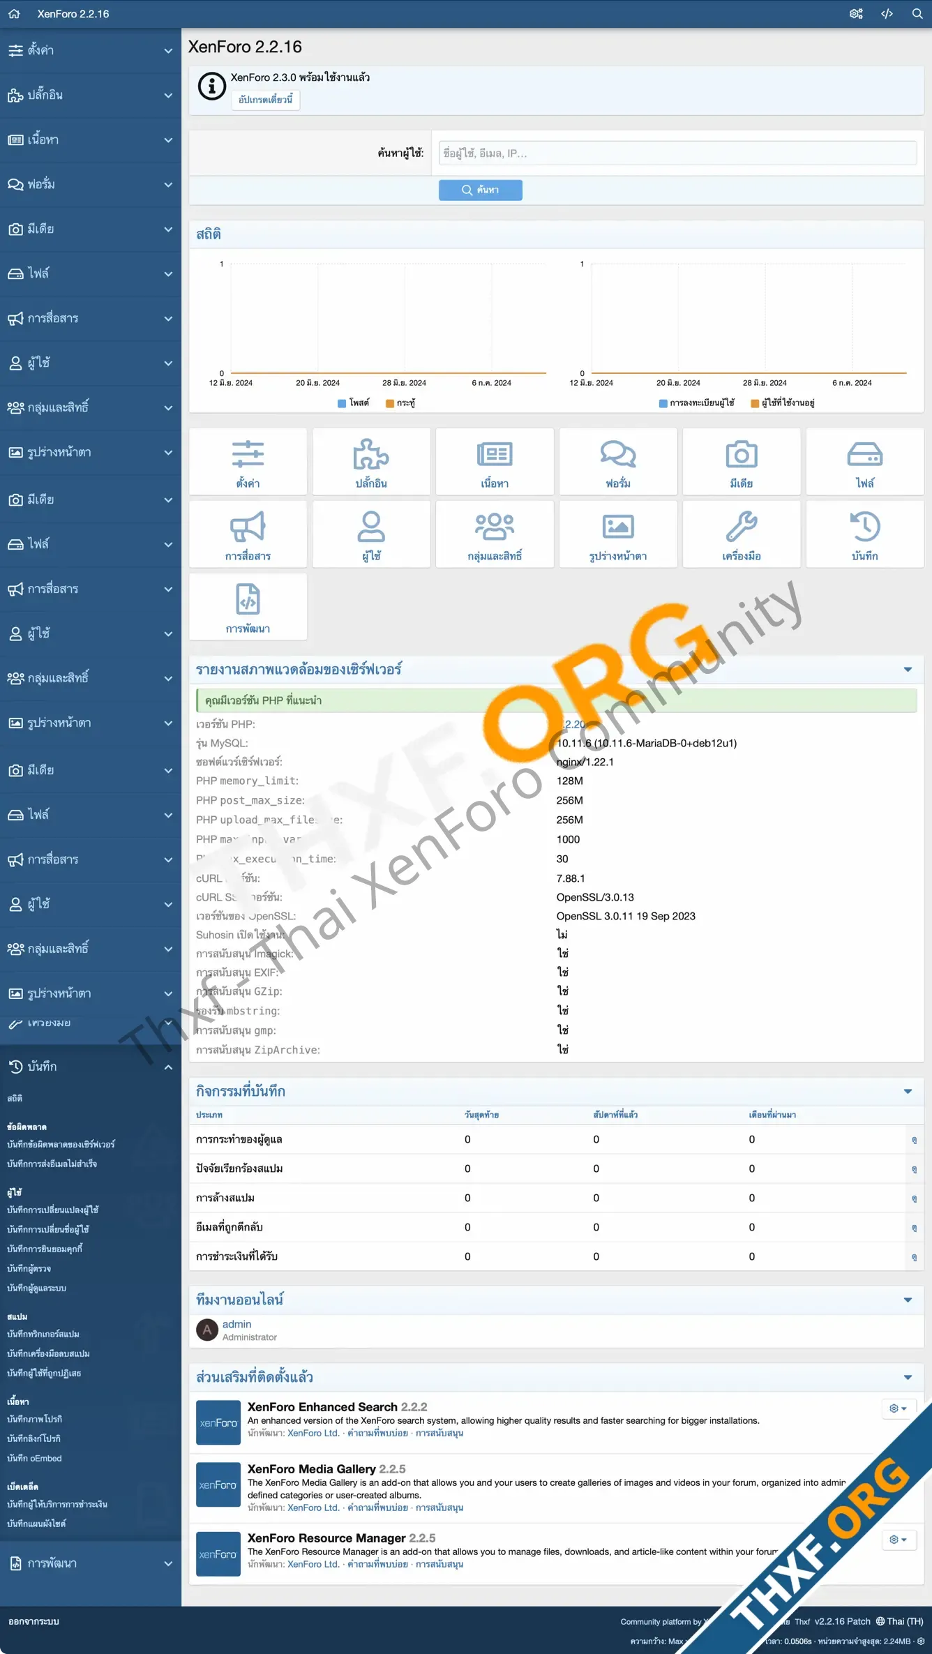The height and width of the screenshot is (1654, 932).
Task: Open the ตั้งค่า dashboard tile with sliders icon
Action: (248, 462)
